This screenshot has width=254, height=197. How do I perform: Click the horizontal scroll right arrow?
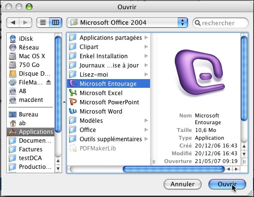point(237,169)
